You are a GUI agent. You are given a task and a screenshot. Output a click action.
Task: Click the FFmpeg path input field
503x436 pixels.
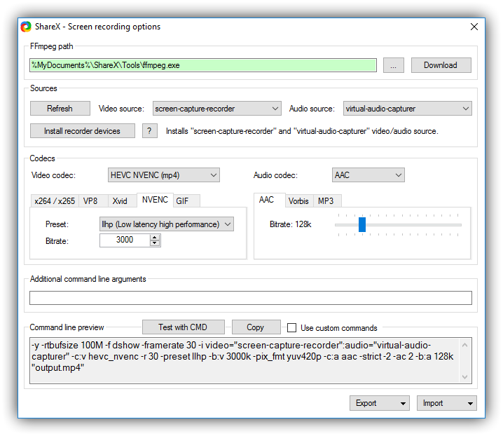203,65
